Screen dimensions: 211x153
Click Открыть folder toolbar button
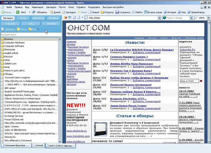click(107, 12)
